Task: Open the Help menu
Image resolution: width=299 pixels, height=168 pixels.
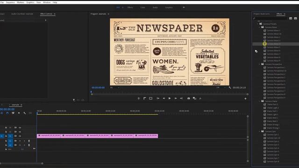Action: (55, 2)
